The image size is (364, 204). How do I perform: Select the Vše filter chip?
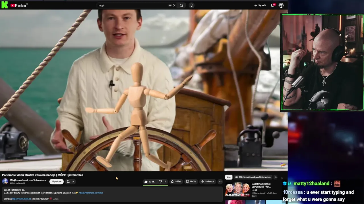point(229,177)
